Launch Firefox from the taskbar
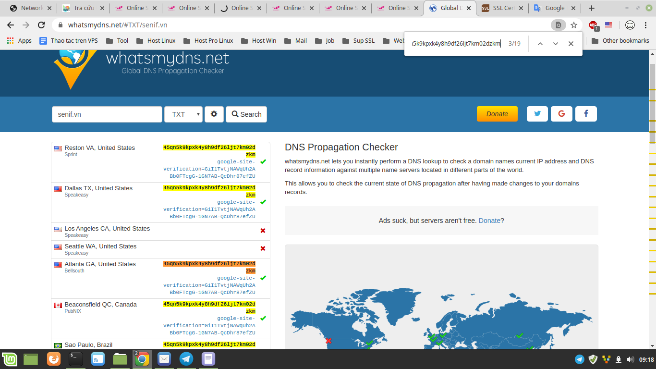This screenshot has width=656, height=369. 54,359
